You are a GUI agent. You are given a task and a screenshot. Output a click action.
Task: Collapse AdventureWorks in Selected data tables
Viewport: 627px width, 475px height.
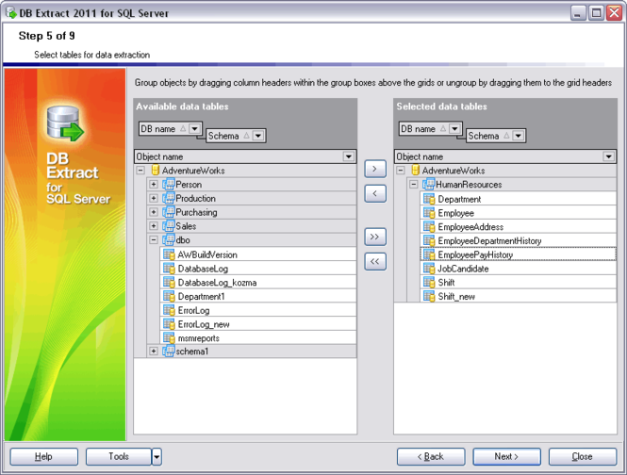click(x=401, y=171)
